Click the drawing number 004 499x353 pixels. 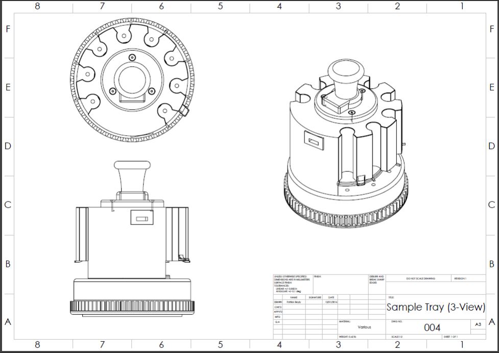point(432,327)
